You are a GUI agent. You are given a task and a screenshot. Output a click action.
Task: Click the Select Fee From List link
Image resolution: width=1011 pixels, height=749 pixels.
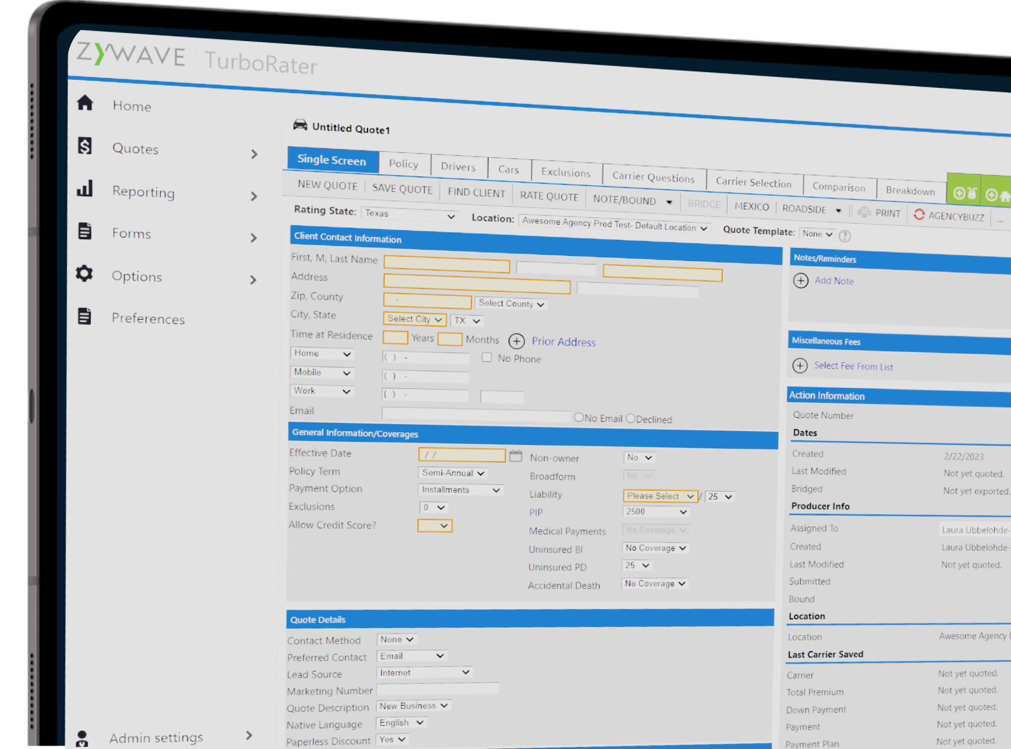tap(853, 366)
